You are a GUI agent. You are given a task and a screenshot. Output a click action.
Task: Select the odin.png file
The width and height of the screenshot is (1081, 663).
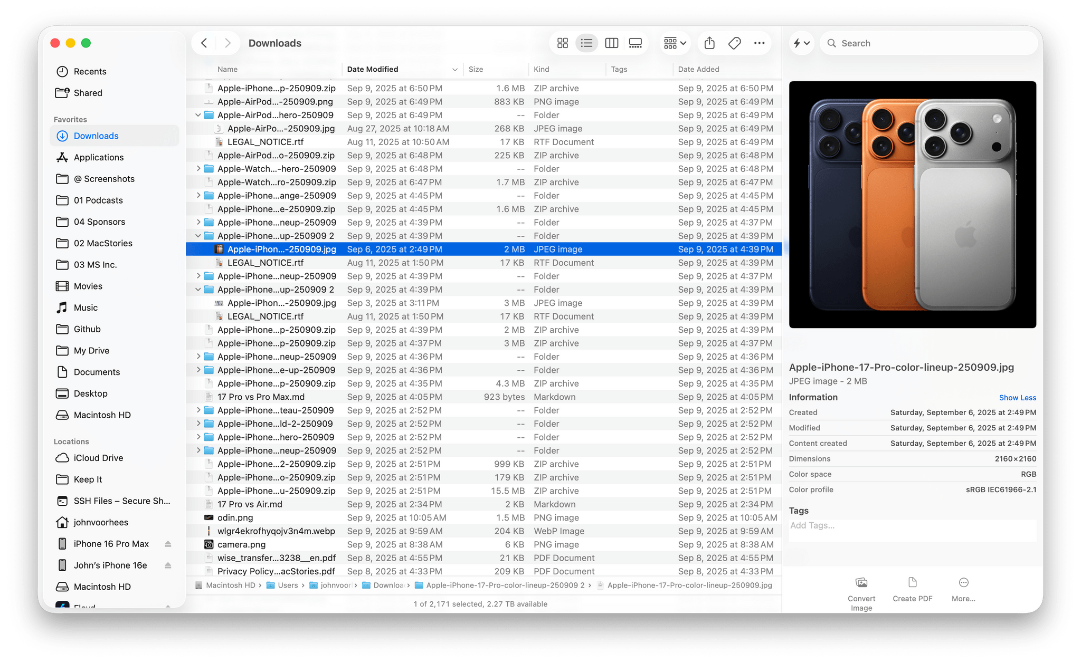(483, 518)
